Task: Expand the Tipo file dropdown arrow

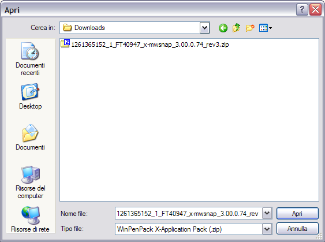Action: point(267,229)
